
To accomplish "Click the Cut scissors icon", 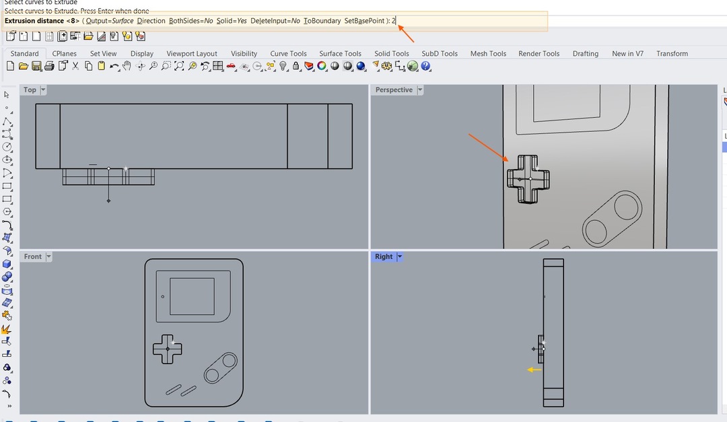I will pos(75,67).
